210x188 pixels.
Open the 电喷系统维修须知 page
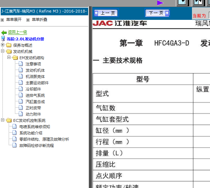coord(35,127)
